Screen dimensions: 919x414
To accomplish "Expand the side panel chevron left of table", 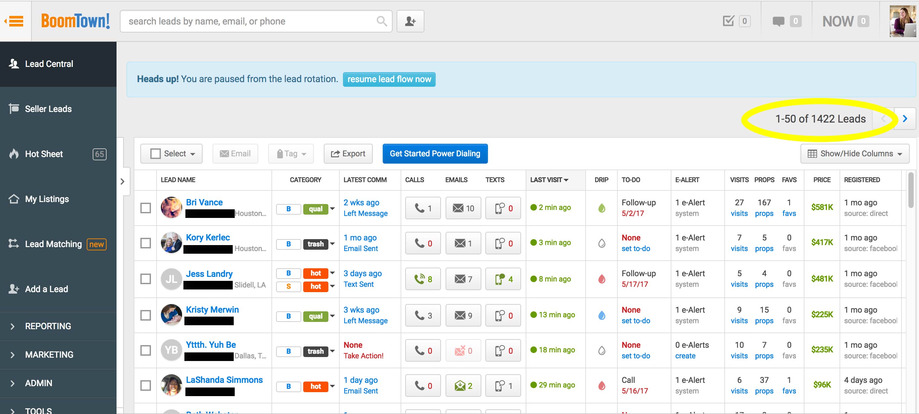I will pos(123,181).
